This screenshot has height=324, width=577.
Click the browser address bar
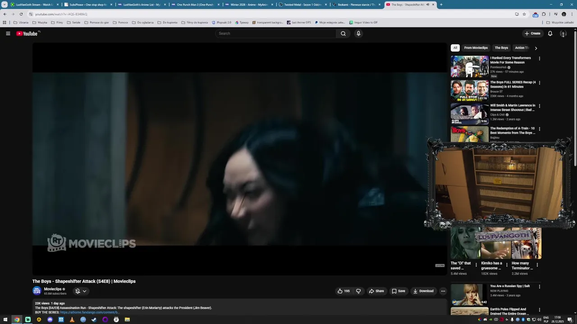point(270,14)
